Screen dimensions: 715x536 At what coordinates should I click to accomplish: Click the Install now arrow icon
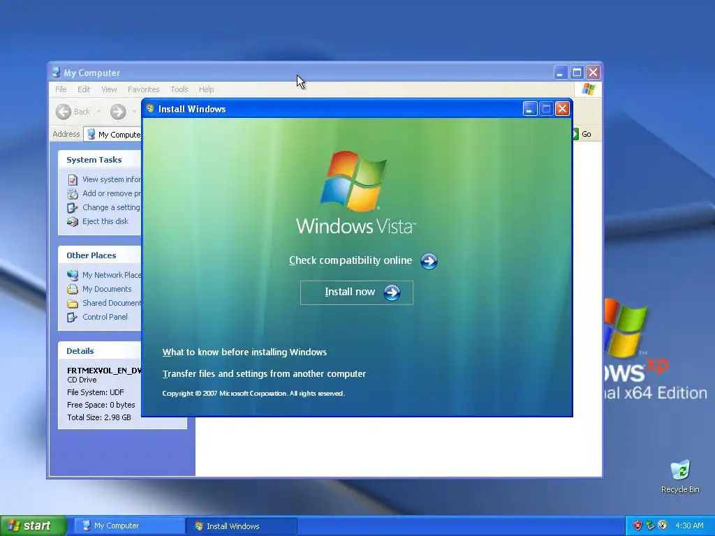(x=392, y=292)
